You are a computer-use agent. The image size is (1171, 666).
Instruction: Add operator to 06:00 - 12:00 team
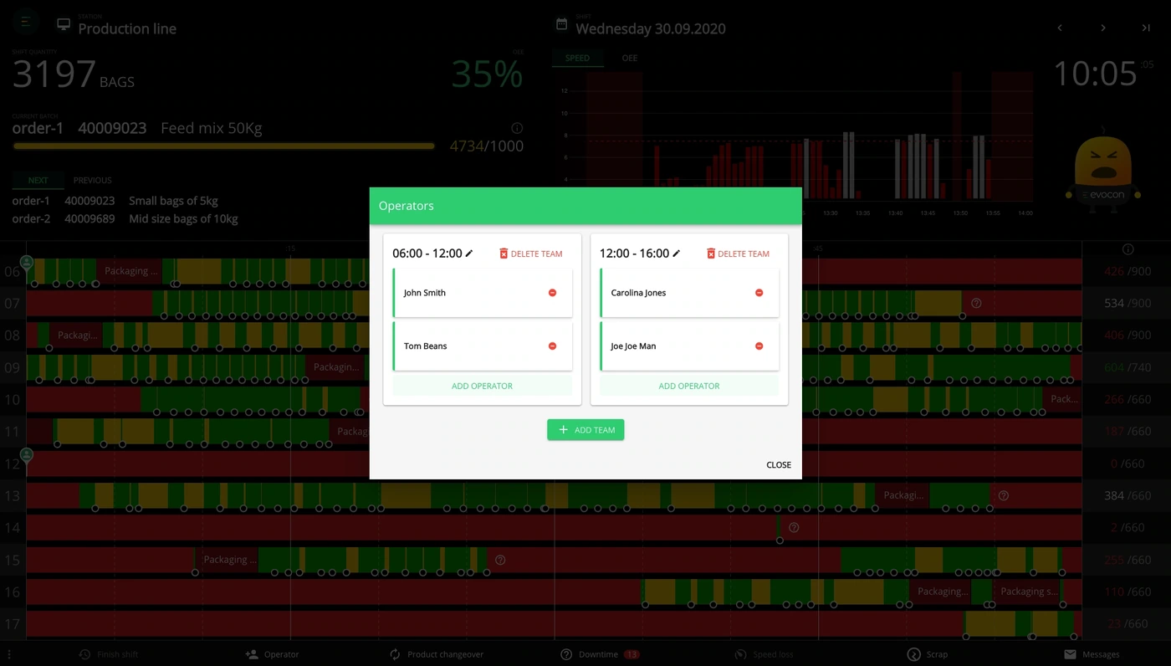[482, 386]
